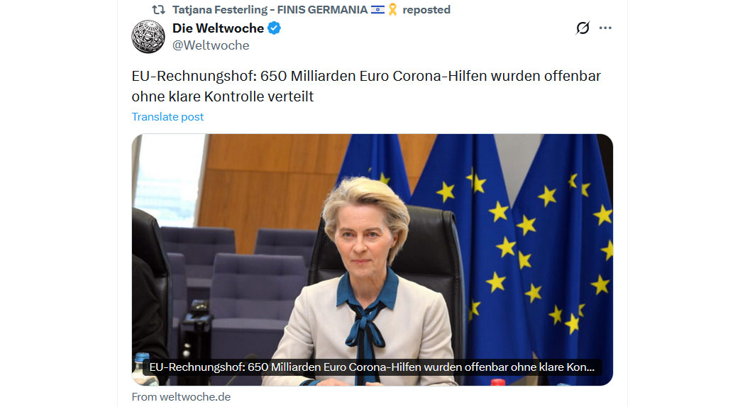Click the Grok slashed-circle icon

tap(583, 28)
